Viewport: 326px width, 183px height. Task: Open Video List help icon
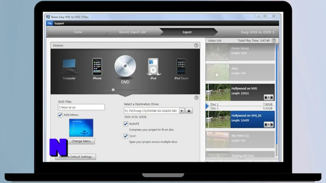coord(274,40)
